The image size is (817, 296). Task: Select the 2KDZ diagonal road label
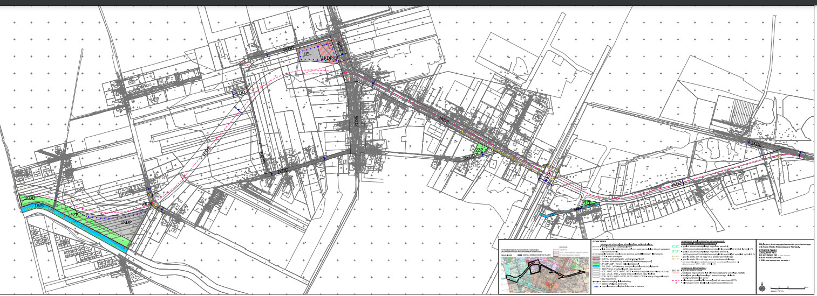[444, 121]
